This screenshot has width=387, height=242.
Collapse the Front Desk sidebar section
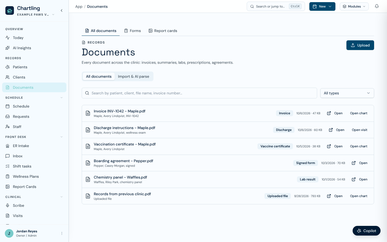click(x=62, y=137)
